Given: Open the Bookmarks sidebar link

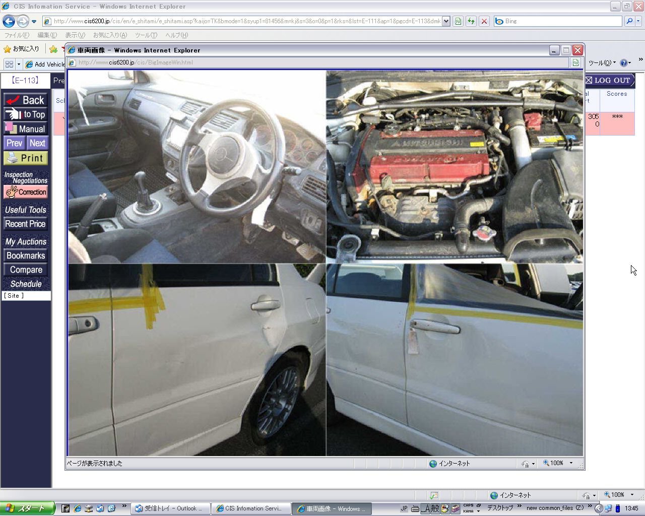Looking at the screenshot, I should tap(26, 256).
